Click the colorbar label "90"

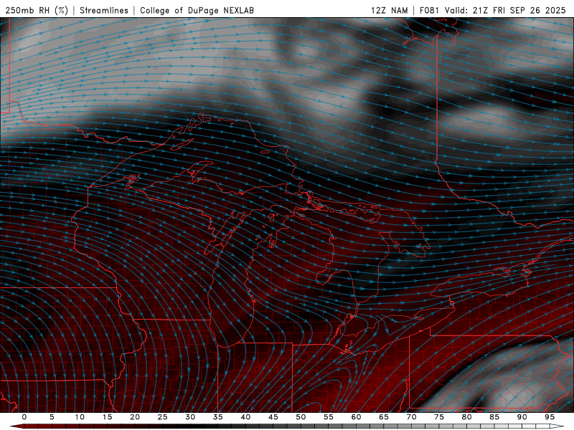tap(522, 417)
